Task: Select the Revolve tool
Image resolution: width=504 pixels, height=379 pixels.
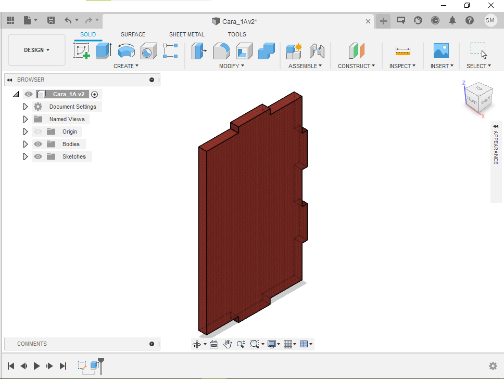Action: [x=127, y=51]
